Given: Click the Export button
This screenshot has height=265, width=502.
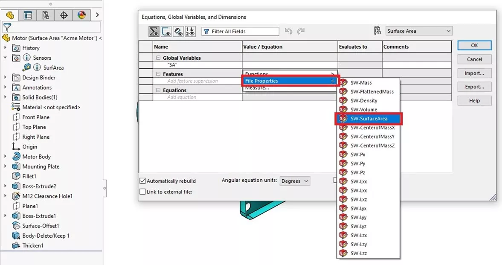Looking at the screenshot, I should 474,87.
